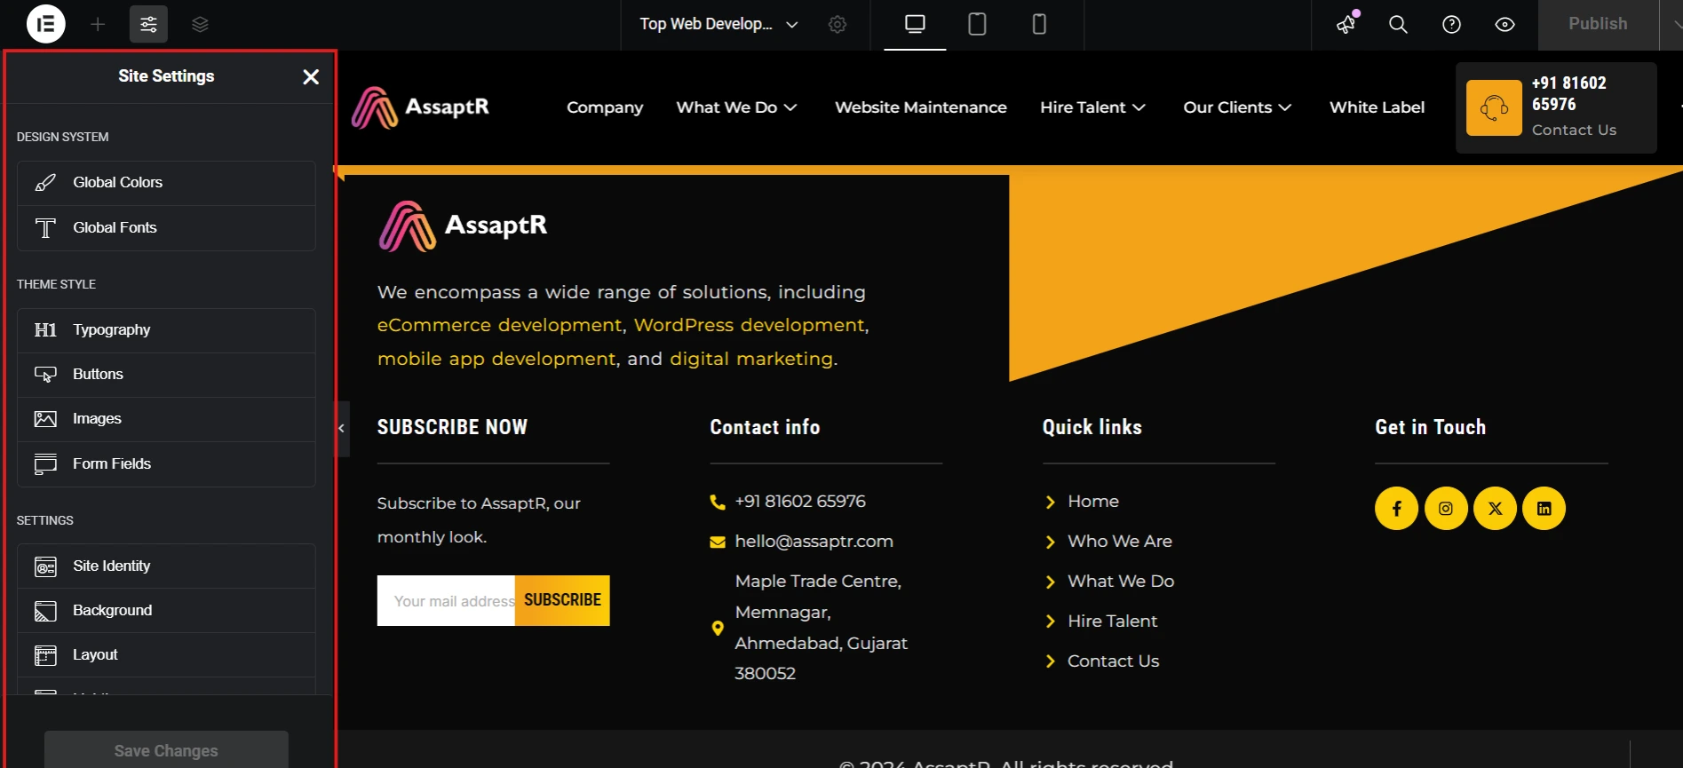
Task: Click the envelope email icon
Action: tap(718, 542)
